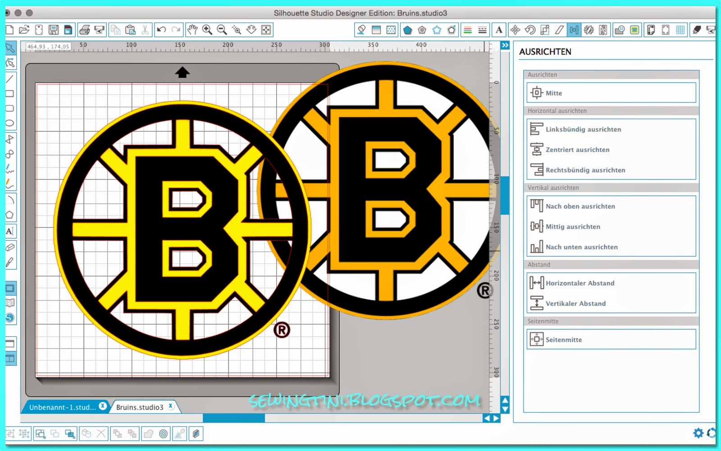Close the Bruins.studio3 tab

point(171,406)
